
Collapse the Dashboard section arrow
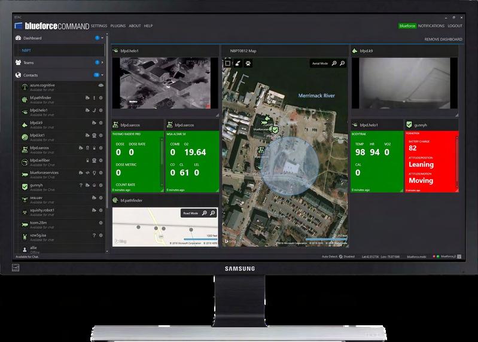(102, 38)
